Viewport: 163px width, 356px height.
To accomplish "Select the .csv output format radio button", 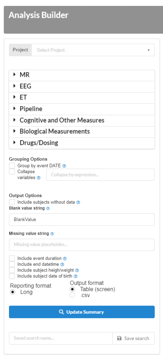I will point(72,296).
